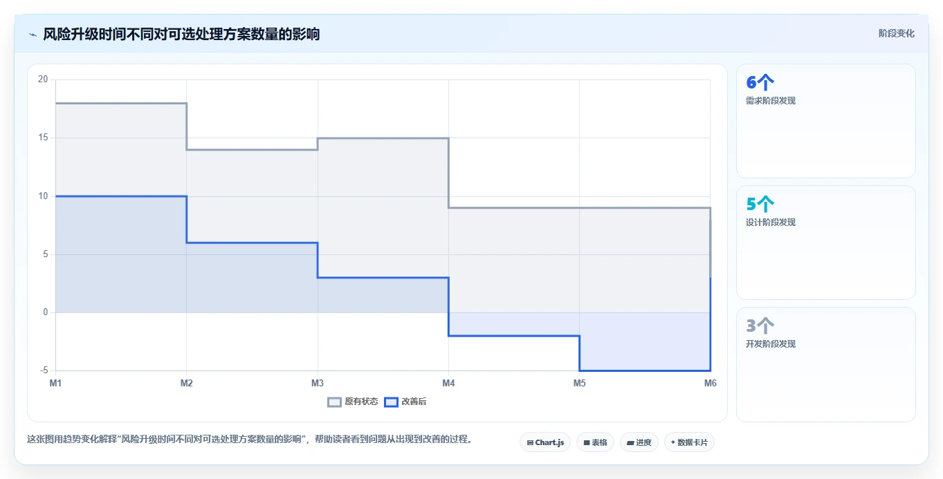Click the blue 改善后 legend swatch
The image size is (943, 479).
pyautogui.click(x=391, y=402)
